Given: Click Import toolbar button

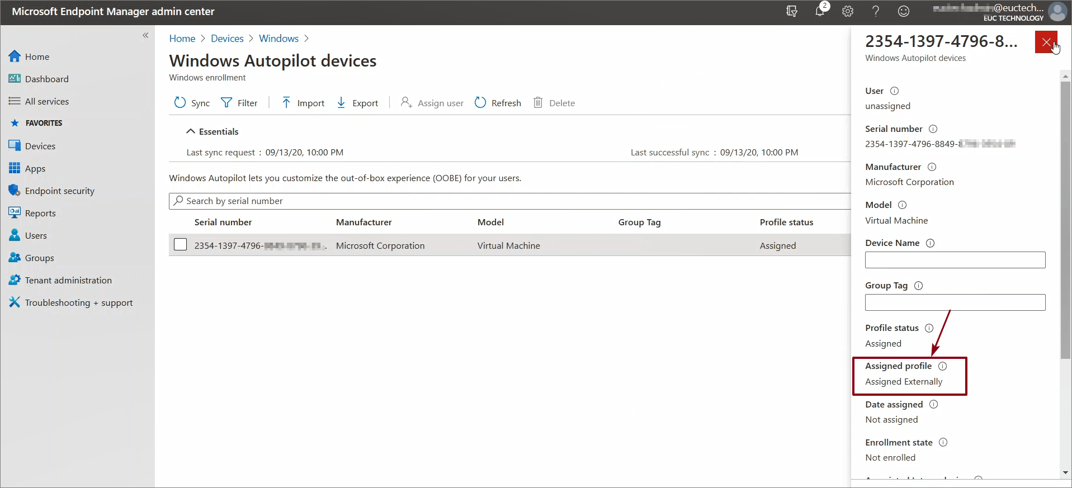Looking at the screenshot, I should click(303, 103).
